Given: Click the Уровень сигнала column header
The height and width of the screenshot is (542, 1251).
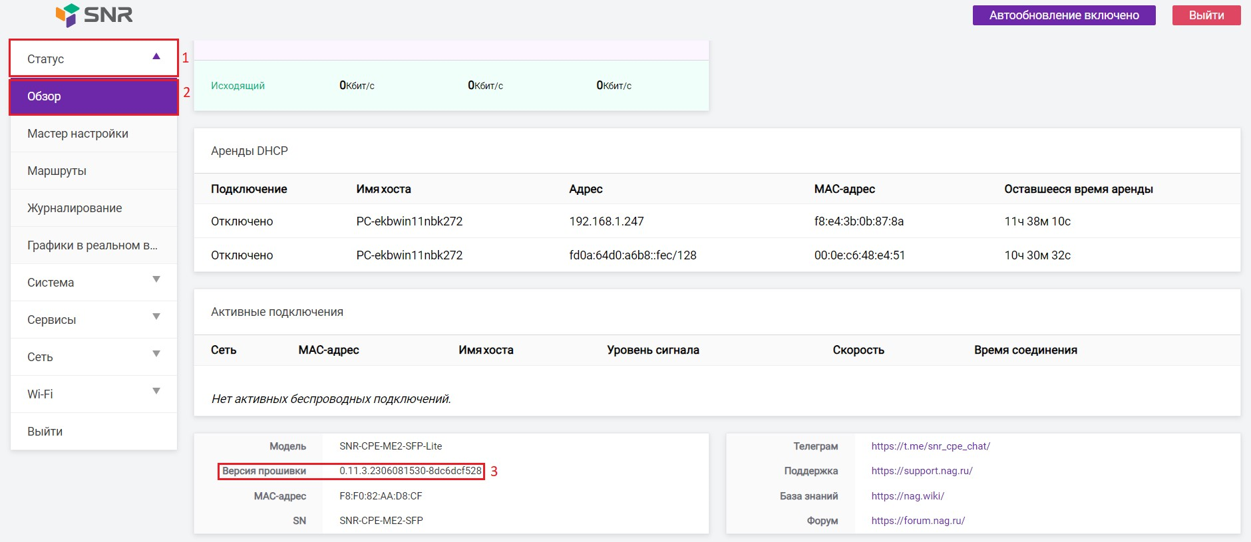Looking at the screenshot, I should click(x=653, y=350).
